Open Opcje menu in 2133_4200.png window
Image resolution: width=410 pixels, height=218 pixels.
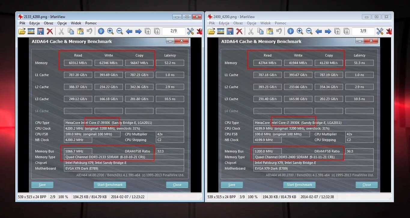tap(62, 23)
